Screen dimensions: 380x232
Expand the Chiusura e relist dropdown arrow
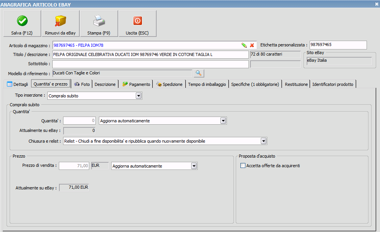pos(264,141)
